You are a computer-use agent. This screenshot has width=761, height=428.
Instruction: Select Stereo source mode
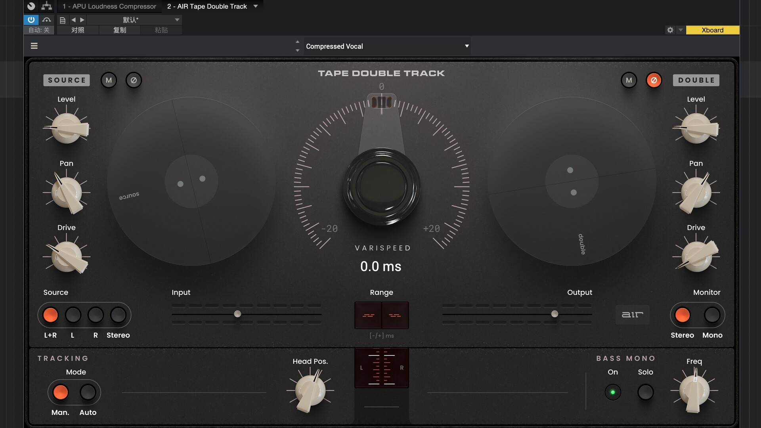pos(118,315)
